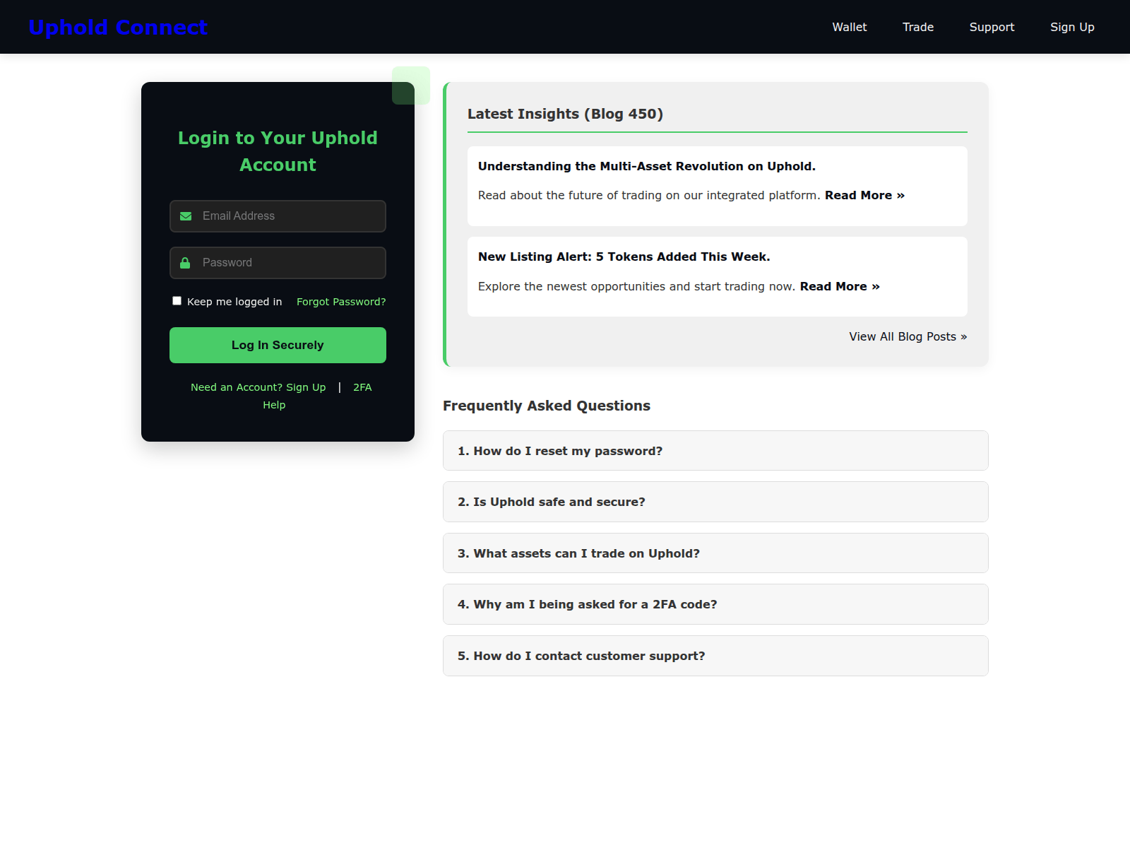Open the Forgot Password? link

click(341, 302)
